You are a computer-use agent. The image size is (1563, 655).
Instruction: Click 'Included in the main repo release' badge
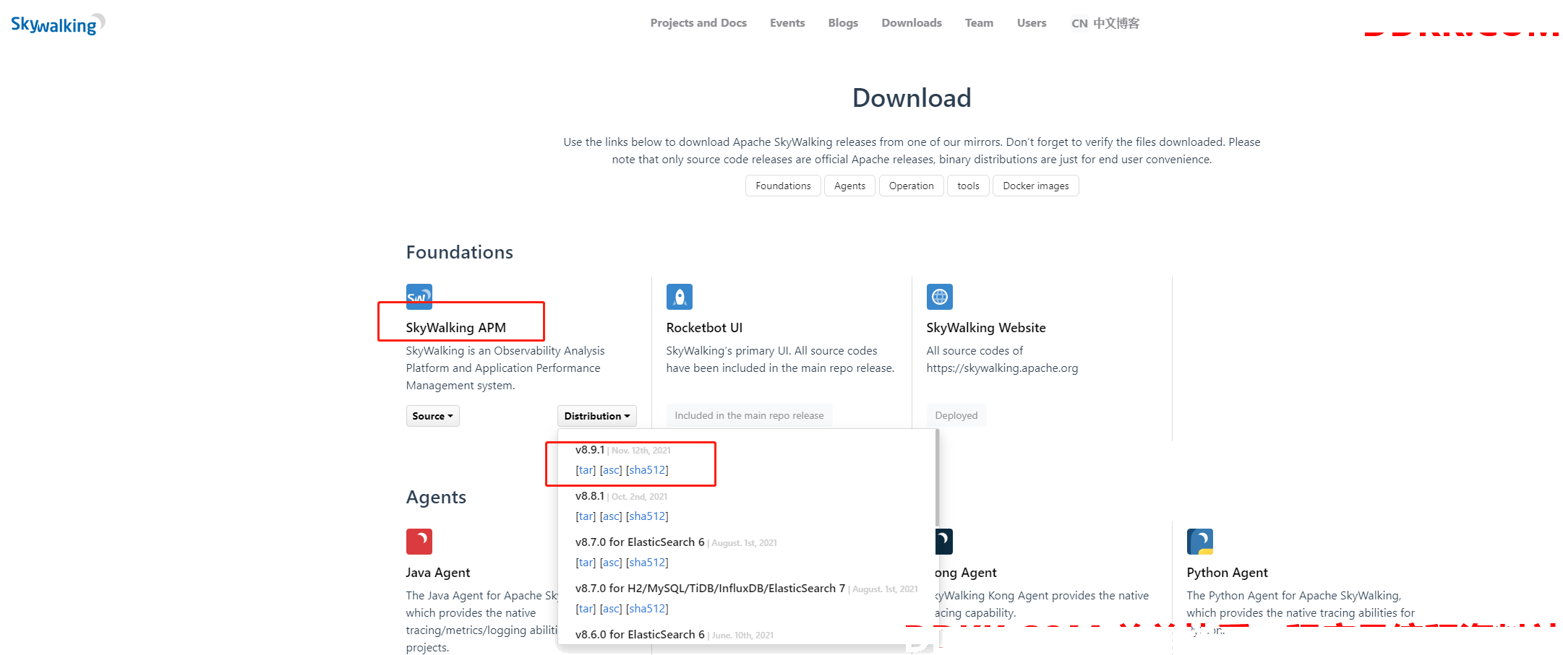(749, 415)
